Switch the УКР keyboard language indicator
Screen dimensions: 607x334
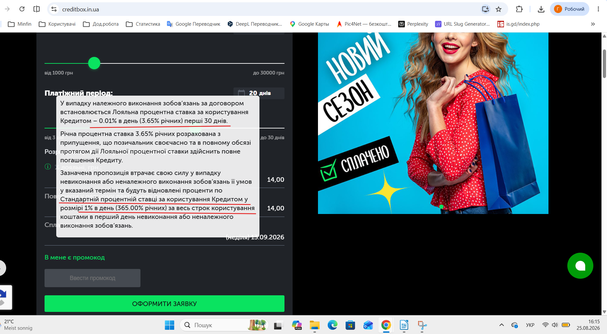(530, 325)
